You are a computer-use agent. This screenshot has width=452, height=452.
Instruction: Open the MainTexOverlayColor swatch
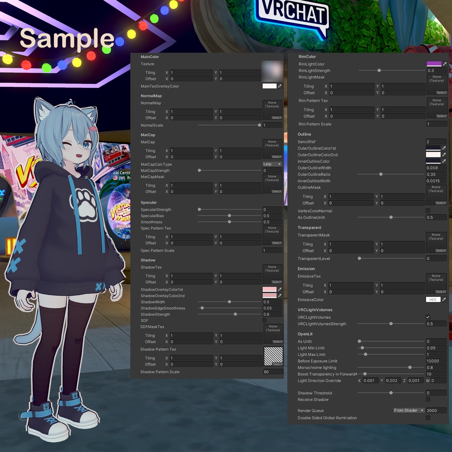pos(270,86)
